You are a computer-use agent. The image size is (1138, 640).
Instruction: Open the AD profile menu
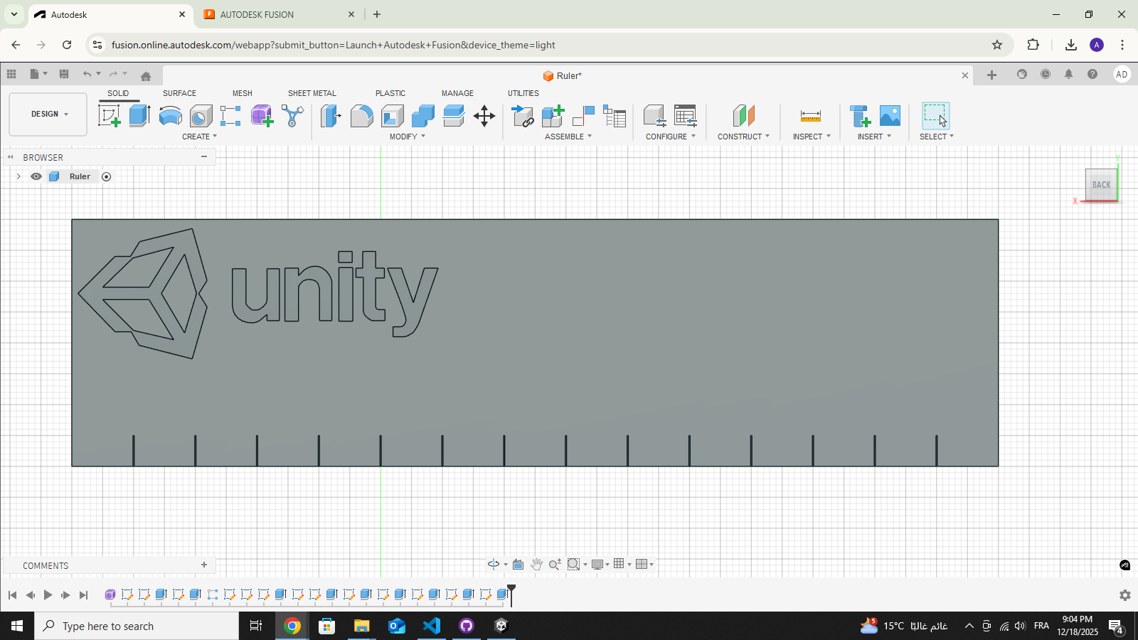(1122, 74)
